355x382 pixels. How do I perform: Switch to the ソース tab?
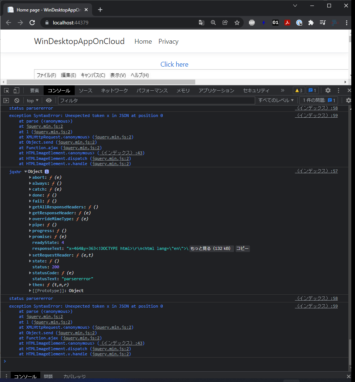pos(85,90)
